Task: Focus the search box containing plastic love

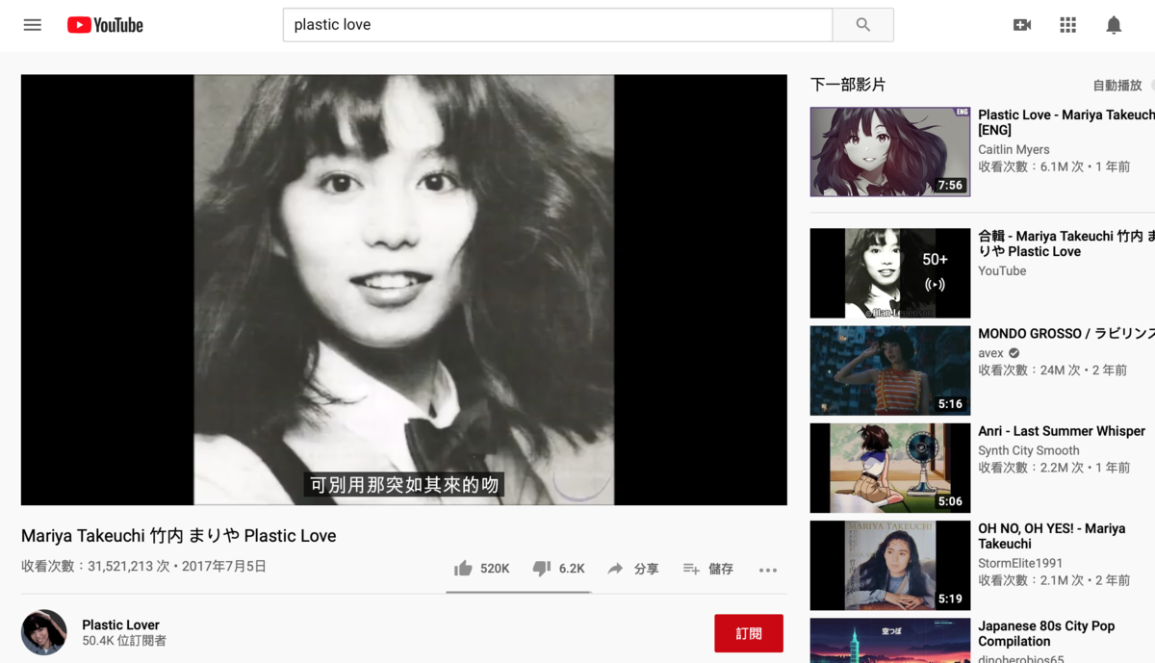Action: [557, 25]
